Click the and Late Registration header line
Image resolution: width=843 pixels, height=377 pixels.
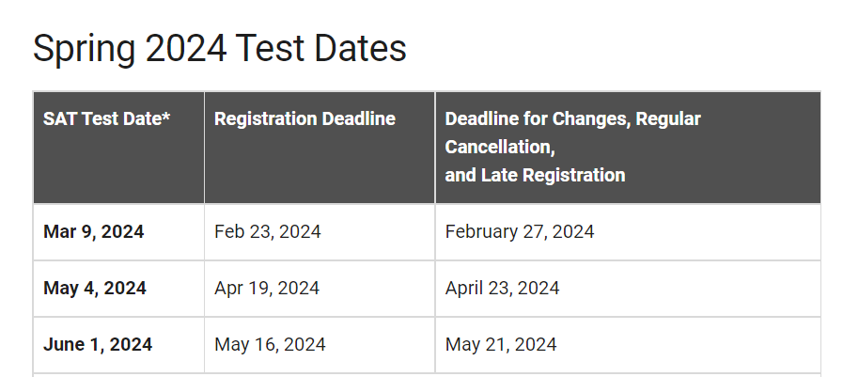[x=535, y=175]
